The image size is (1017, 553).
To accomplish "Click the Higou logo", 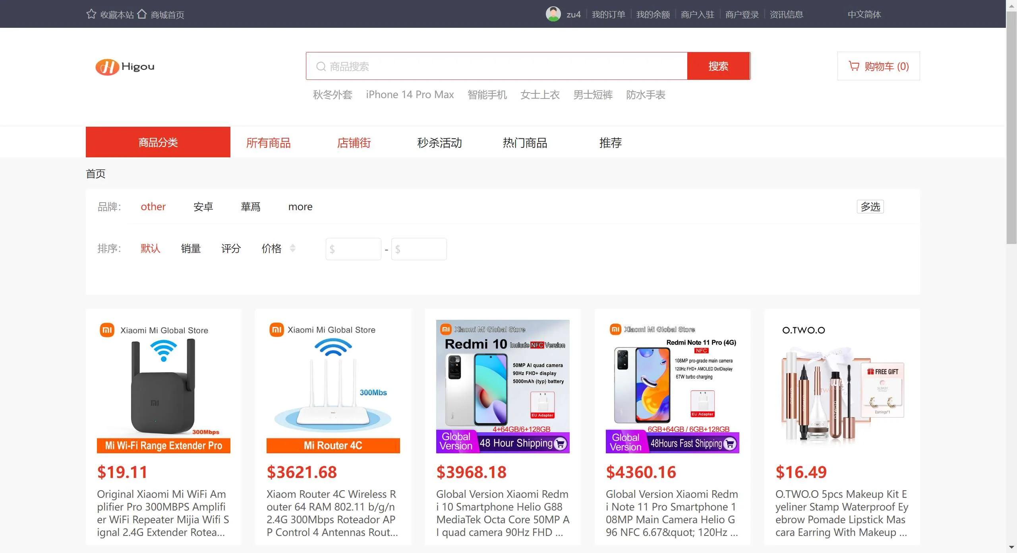I will tap(125, 66).
